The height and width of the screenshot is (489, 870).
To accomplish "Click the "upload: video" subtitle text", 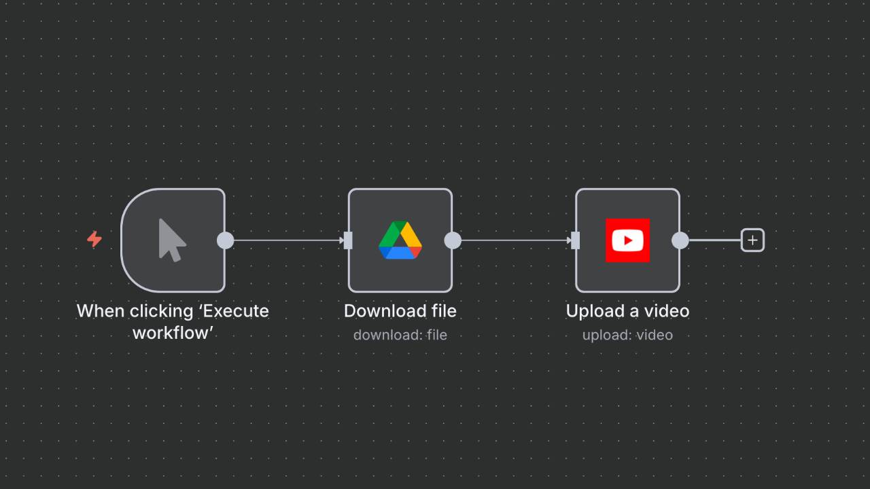I will pyautogui.click(x=627, y=335).
